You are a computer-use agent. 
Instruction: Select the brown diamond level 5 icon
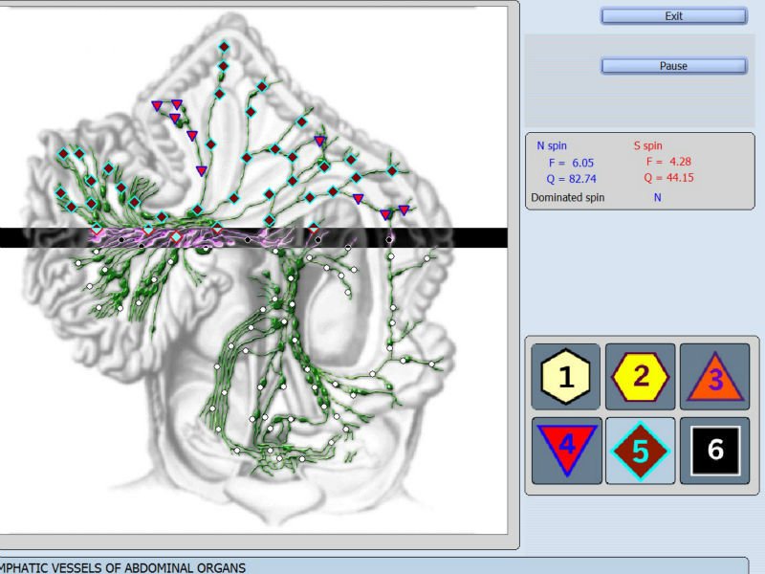(641, 450)
